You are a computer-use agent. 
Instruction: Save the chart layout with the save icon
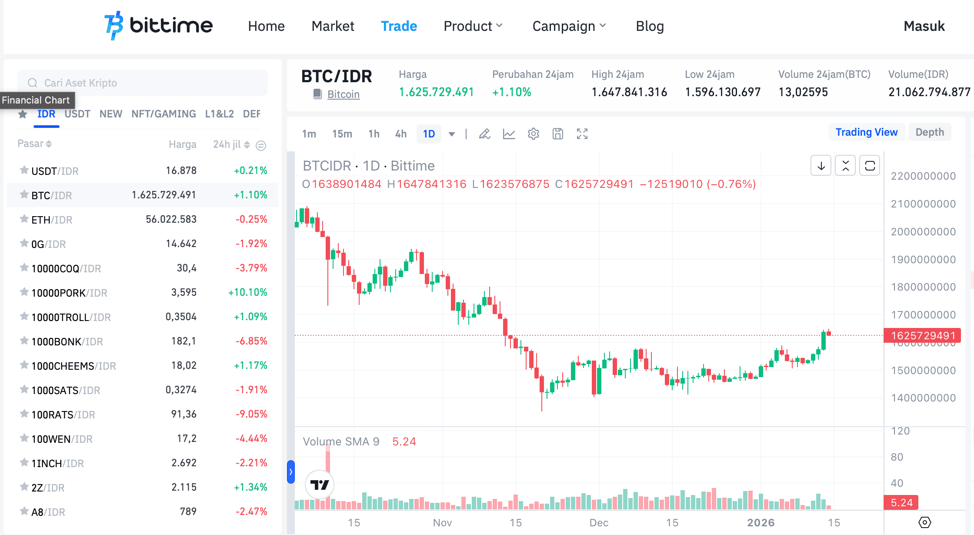coord(558,134)
